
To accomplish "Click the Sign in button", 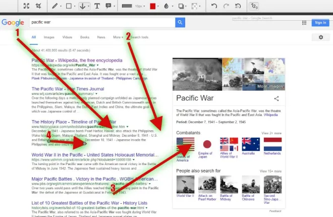I will tap(320, 23).
